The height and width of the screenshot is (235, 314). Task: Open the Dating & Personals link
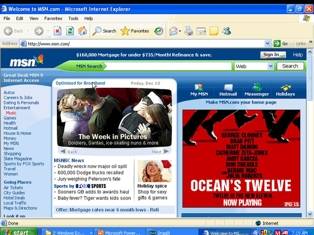point(21,103)
